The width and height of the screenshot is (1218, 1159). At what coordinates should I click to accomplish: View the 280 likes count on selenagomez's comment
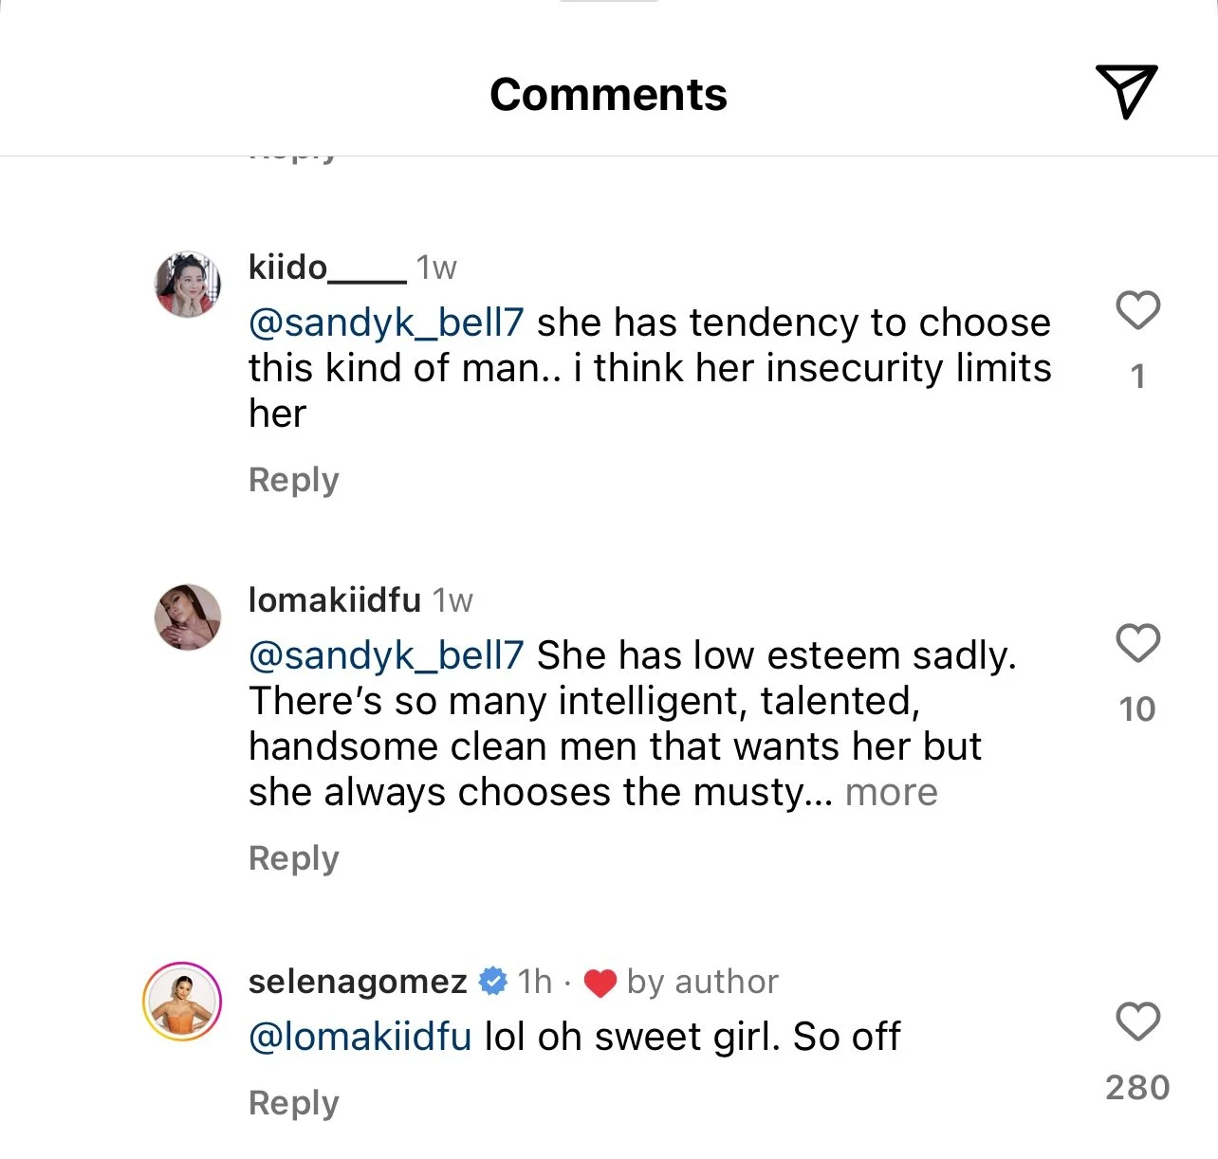click(1137, 1087)
